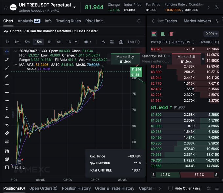The image size is (223, 193).
Task: Select the Fibonacci retracement lines tool
Action: [x=7, y=141]
